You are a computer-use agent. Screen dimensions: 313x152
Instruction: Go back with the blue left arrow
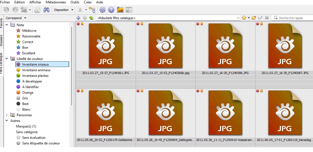tap(78, 18)
